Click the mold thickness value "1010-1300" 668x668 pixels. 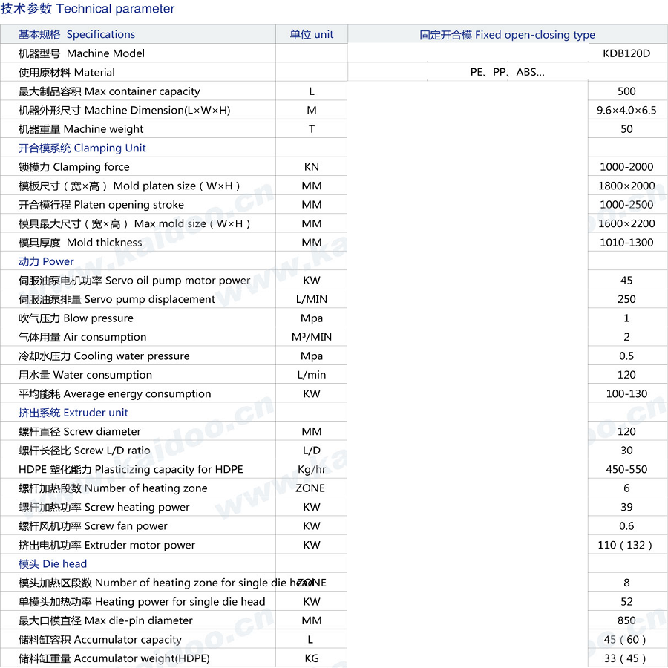[x=626, y=243]
